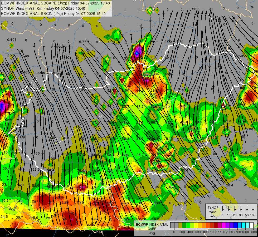Click the 100 m/s wind arrow in legend

pos(253,208)
